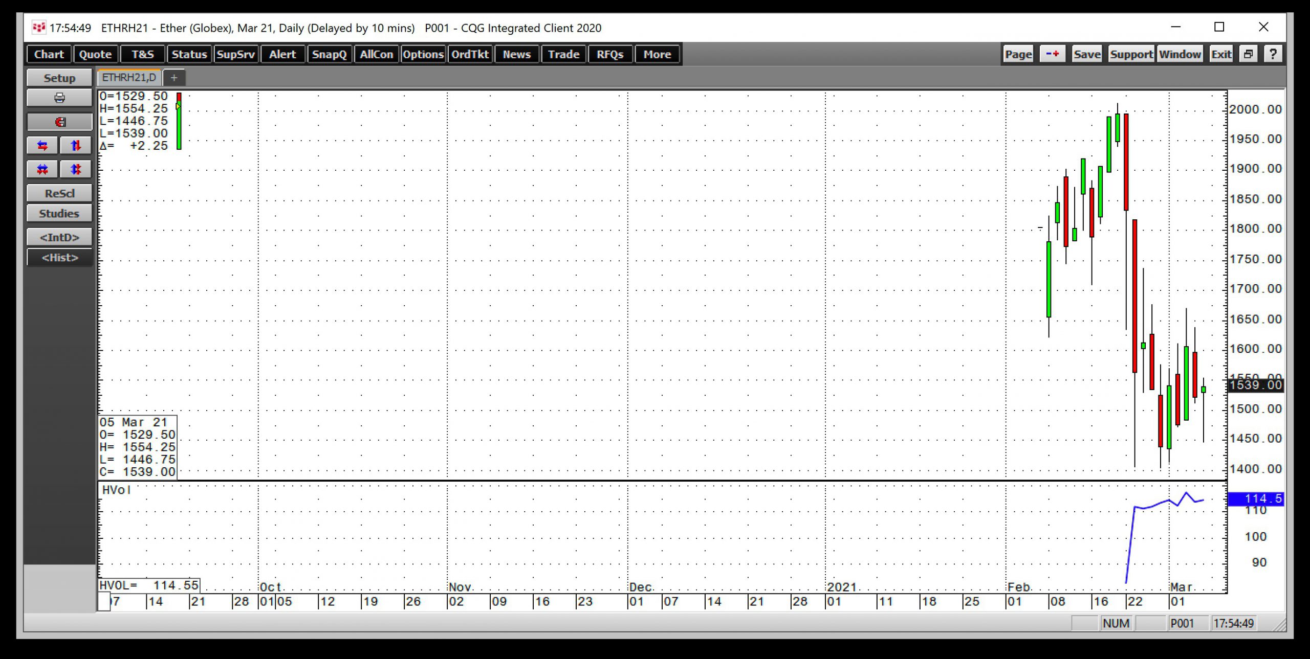Expand the More toolbar menu

click(657, 54)
